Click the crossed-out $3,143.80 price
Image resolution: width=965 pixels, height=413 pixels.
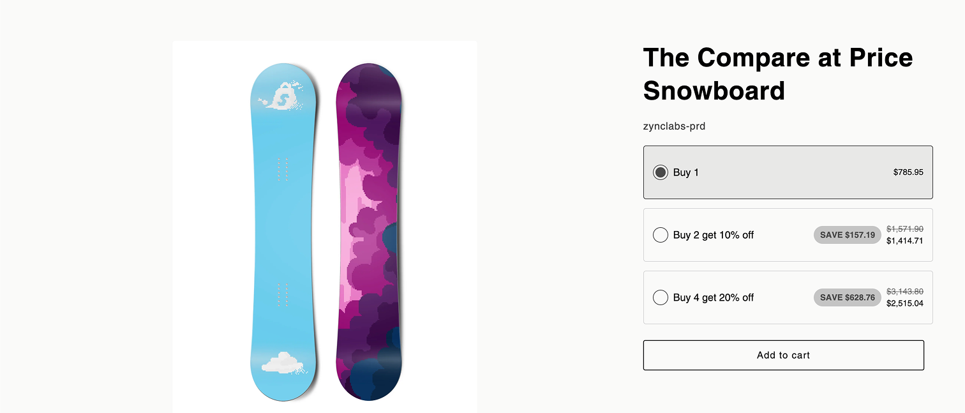[904, 292]
